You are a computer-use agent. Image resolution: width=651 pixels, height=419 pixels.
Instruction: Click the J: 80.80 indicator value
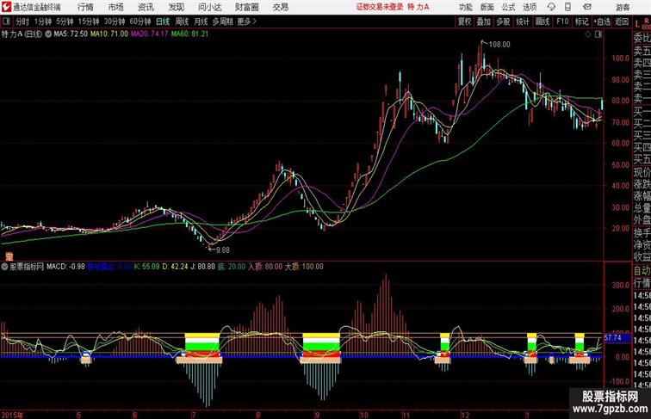[x=202, y=267]
